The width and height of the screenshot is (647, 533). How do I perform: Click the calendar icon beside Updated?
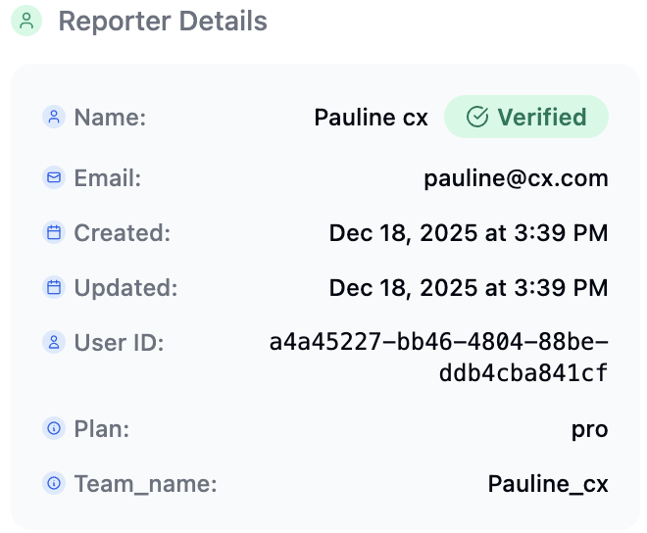coord(53,288)
